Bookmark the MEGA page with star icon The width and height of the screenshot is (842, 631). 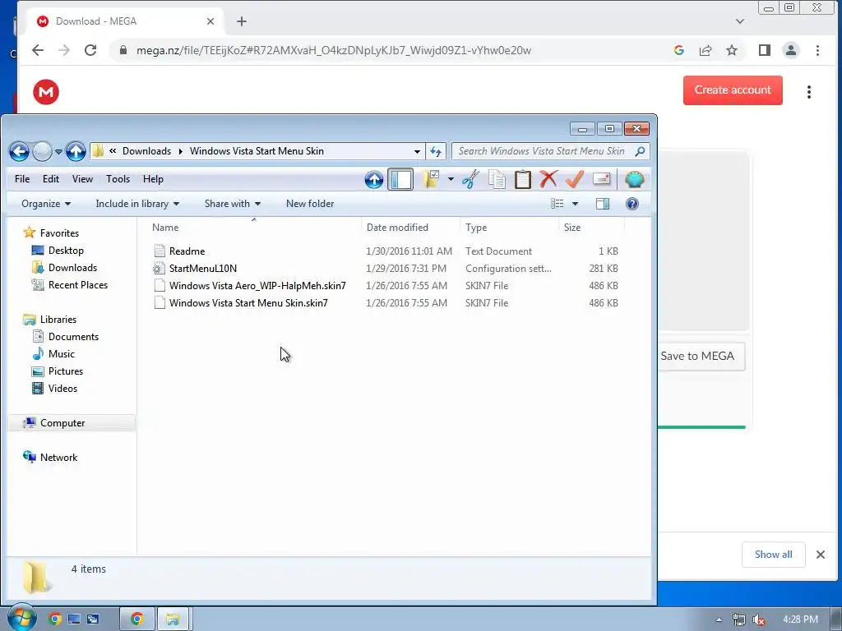(731, 50)
